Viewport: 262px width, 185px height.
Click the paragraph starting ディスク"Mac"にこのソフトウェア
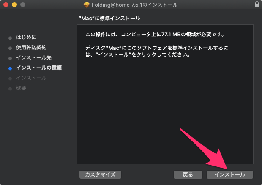click(157, 51)
